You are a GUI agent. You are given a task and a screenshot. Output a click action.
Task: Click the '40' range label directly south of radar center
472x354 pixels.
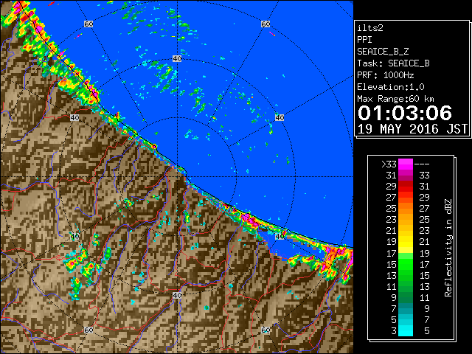point(177,295)
